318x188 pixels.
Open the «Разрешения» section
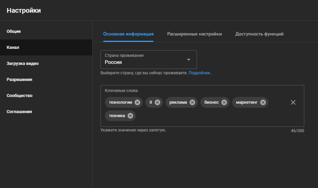tap(19, 80)
